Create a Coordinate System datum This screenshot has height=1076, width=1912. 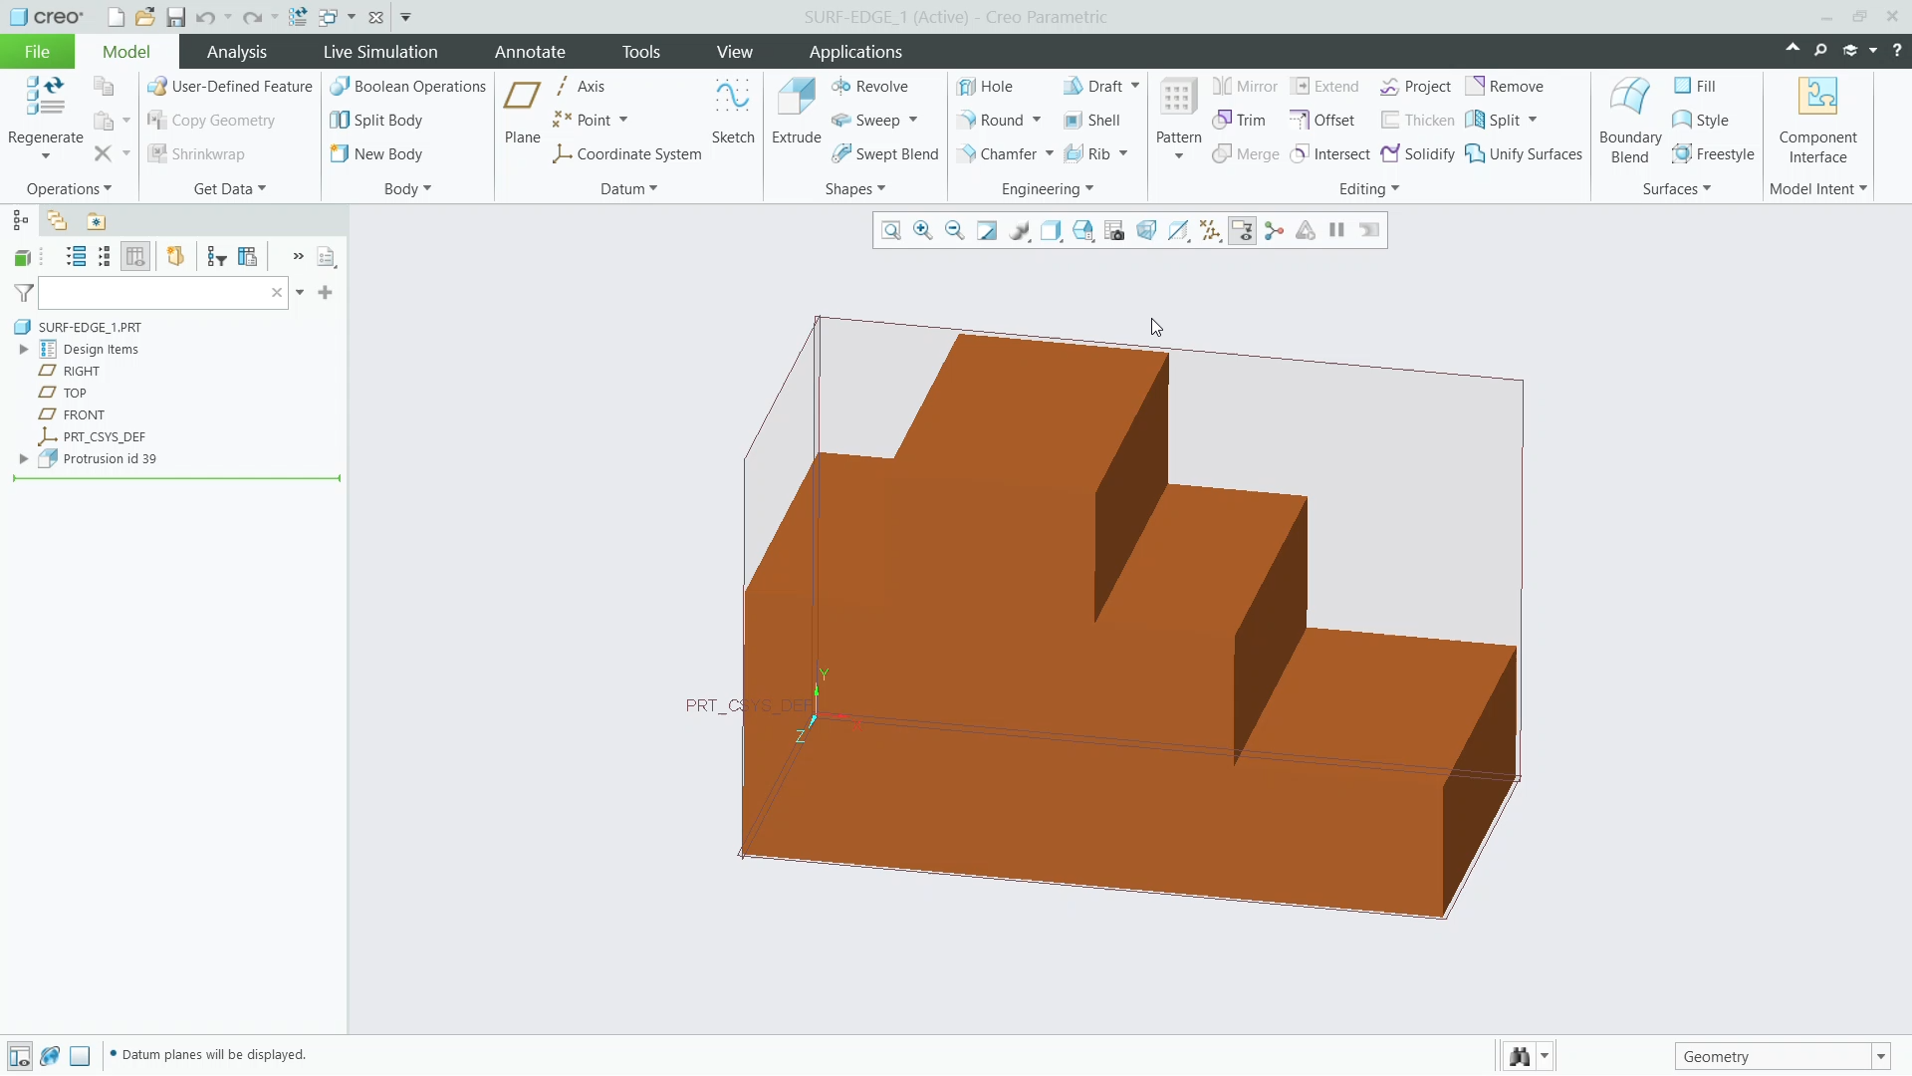(627, 154)
